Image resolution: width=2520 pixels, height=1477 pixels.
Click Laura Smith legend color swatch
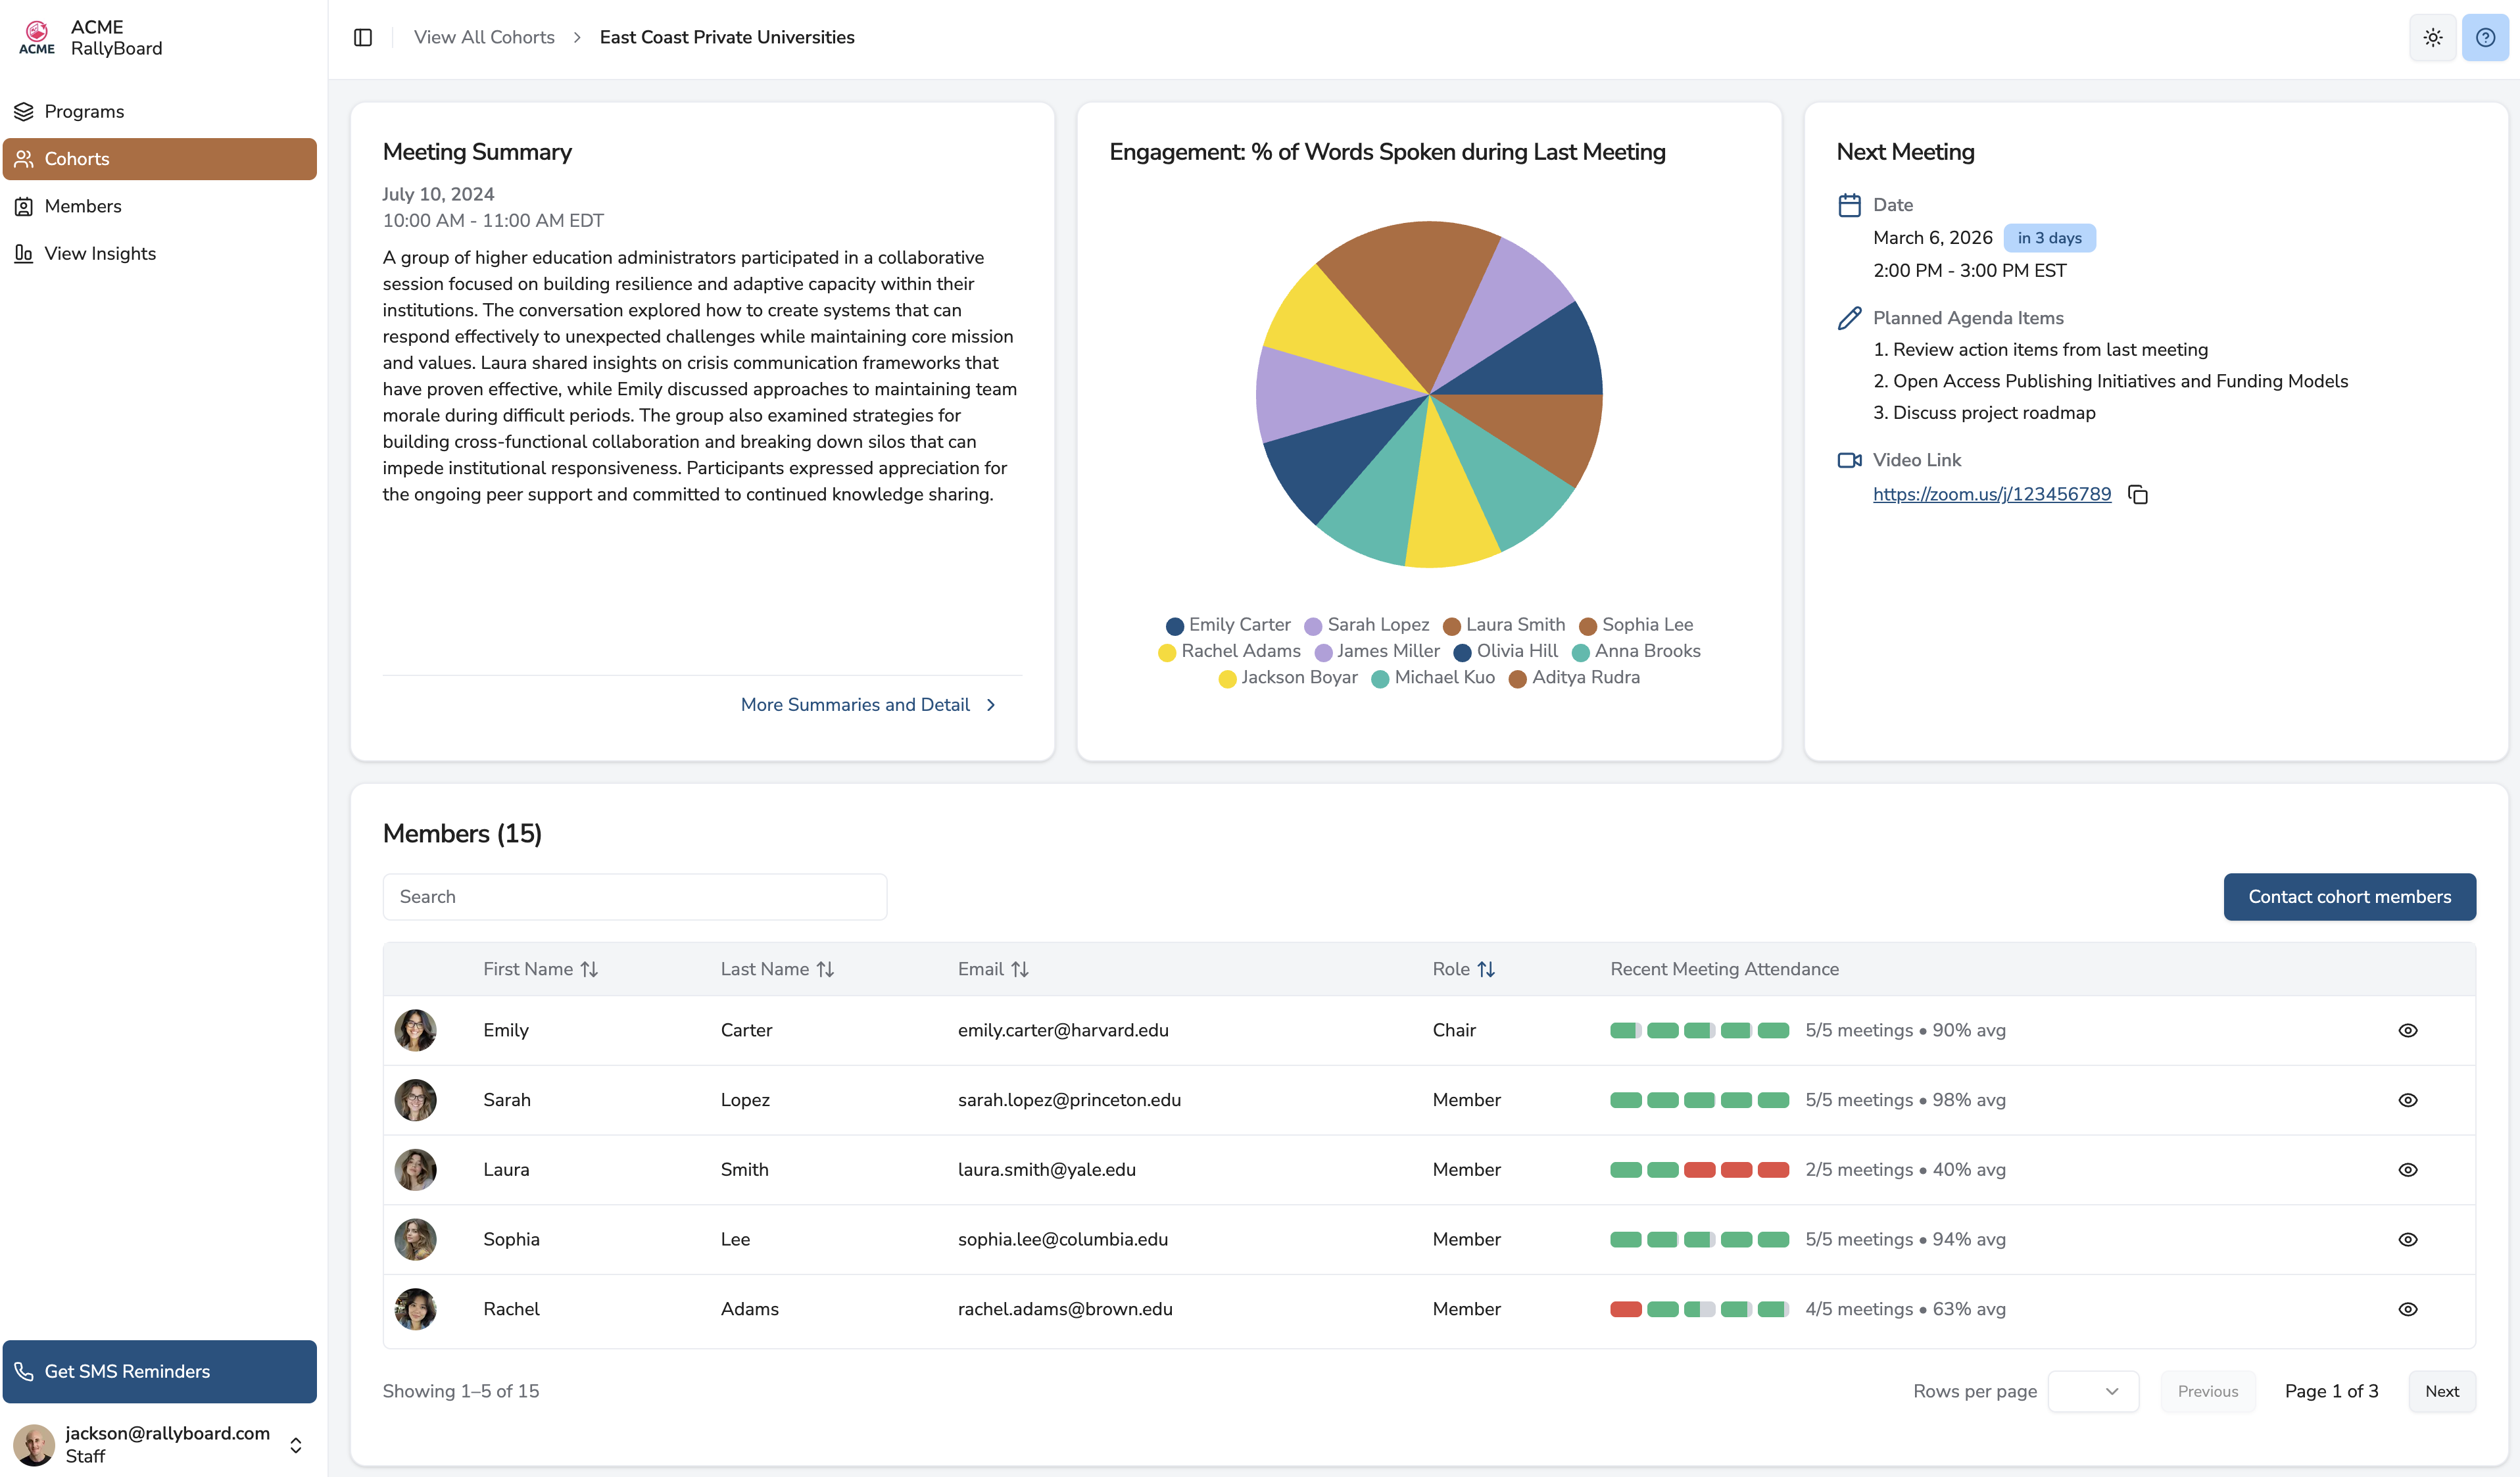click(x=1452, y=626)
